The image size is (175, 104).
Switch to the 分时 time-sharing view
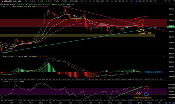point(82,1)
